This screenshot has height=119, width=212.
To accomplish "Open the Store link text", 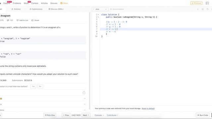I will [x=65, y=3].
